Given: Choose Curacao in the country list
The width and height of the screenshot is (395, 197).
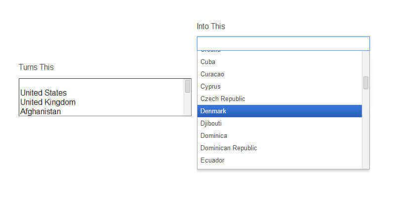Looking at the screenshot, I should coord(212,74).
